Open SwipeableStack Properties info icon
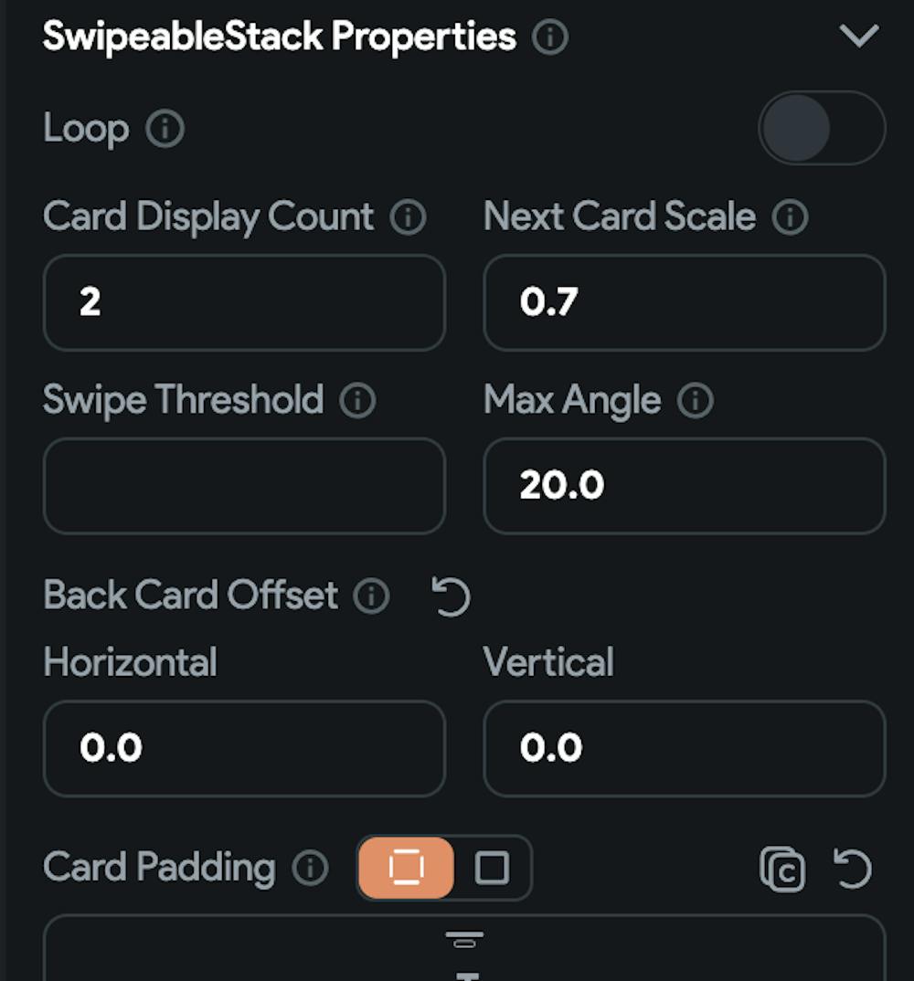The height and width of the screenshot is (981, 914). pos(549,37)
